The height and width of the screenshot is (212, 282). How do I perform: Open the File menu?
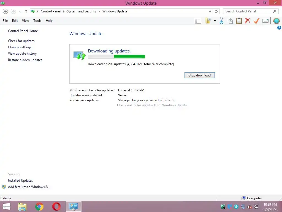[x=5, y=21]
